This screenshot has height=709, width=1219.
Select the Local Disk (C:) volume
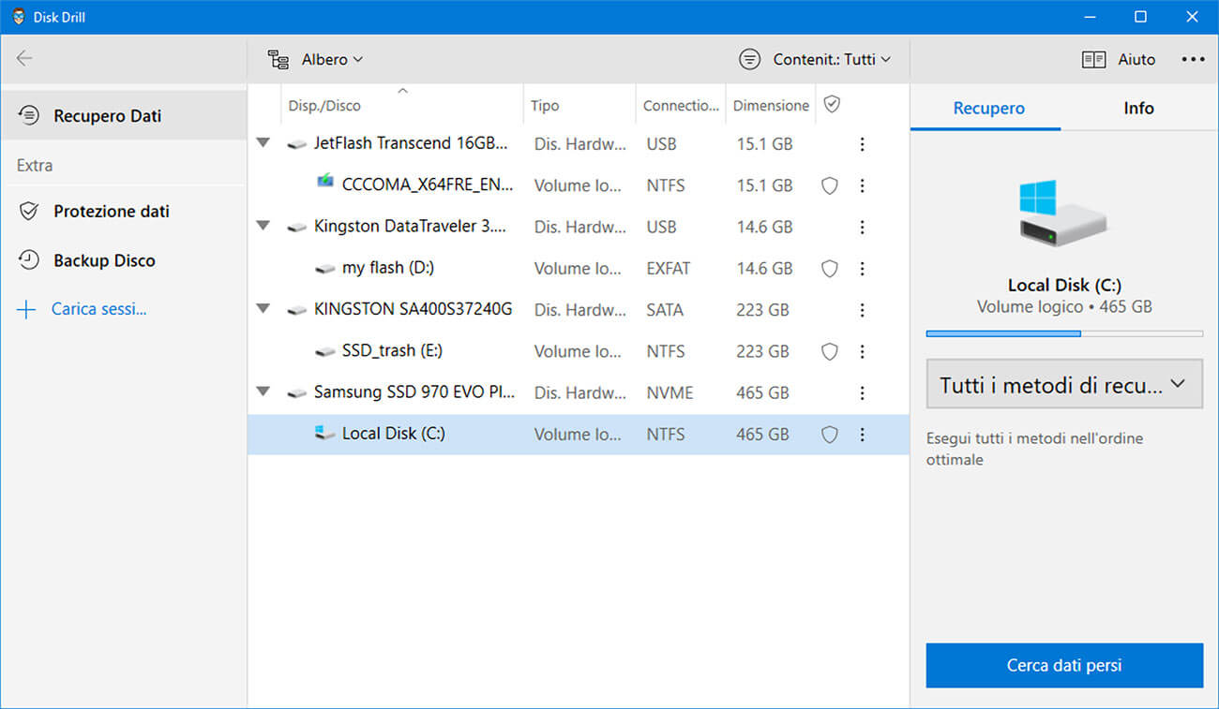pyautogui.click(x=579, y=435)
